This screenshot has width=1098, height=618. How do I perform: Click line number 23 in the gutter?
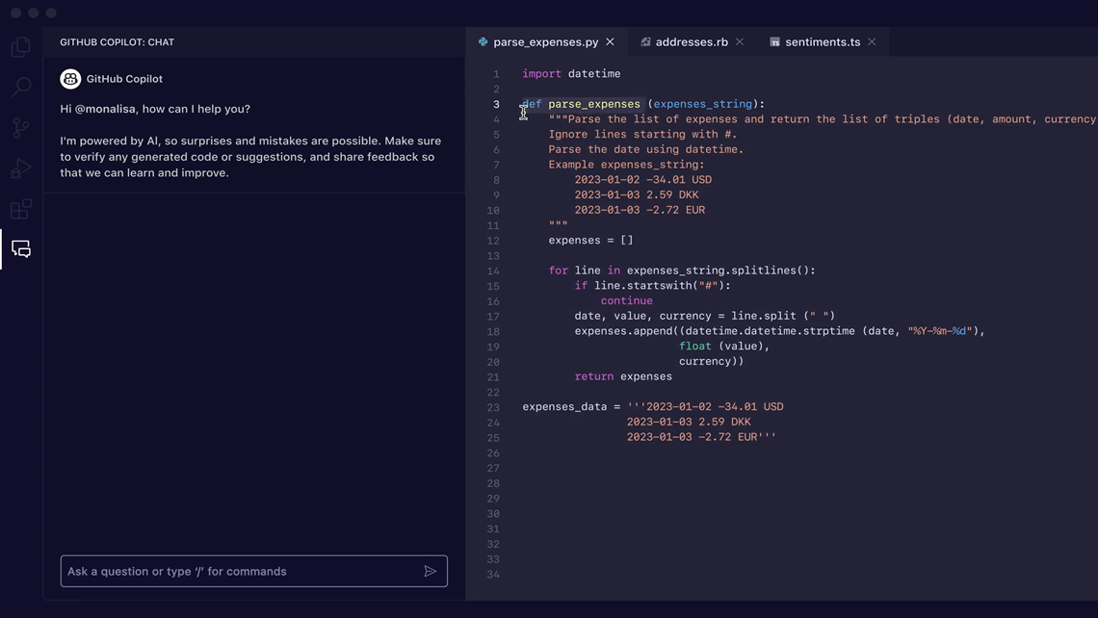494,407
